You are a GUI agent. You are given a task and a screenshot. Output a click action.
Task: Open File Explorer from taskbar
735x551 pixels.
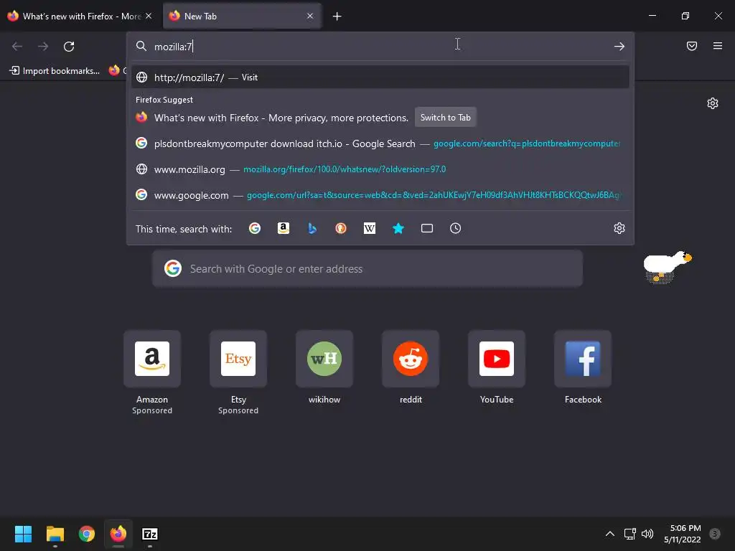tap(55, 534)
